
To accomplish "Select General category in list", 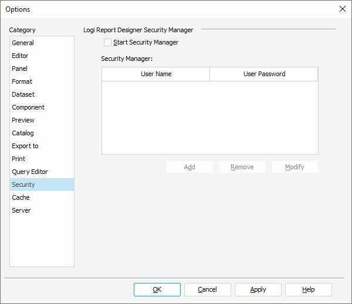I will [23, 43].
